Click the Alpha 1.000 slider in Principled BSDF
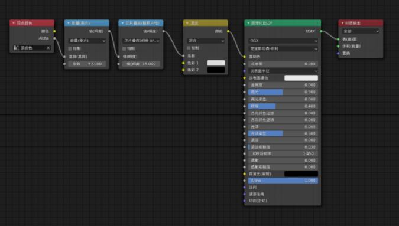This screenshot has height=226, width=399. [x=283, y=181]
